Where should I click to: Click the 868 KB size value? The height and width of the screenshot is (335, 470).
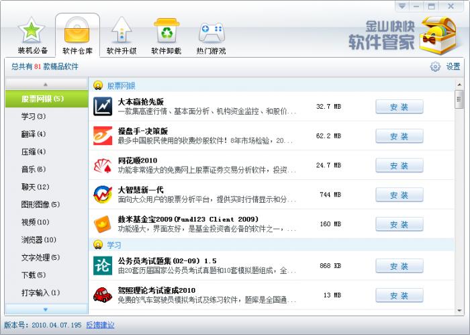pos(330,265)
